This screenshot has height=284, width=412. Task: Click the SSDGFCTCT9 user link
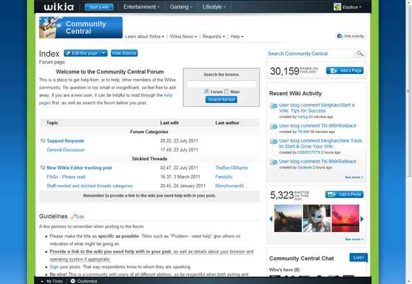tap(309, 152)
